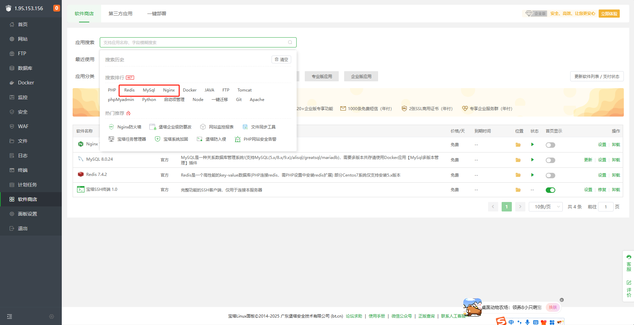Click the 计划任务 sidebar icon
This screenshot has height=325, width=634.
coord(12,185)
